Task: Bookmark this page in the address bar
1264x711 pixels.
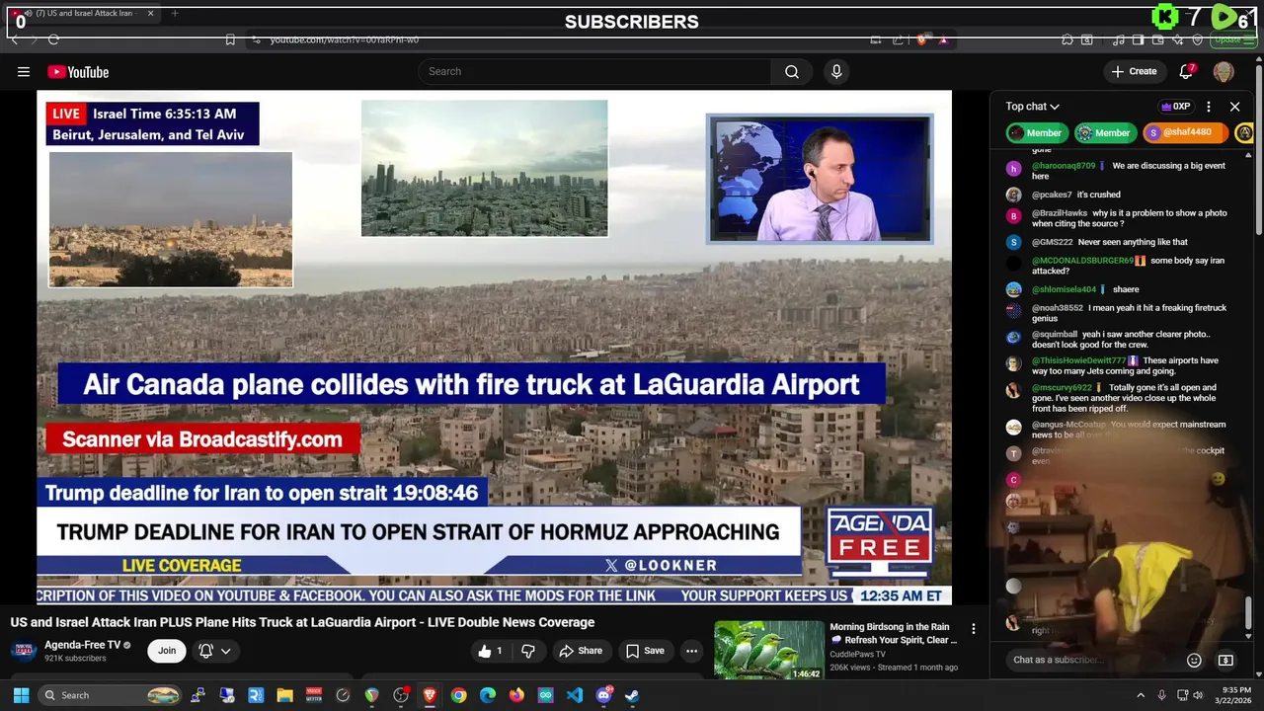Action: [x=230, y=39]
